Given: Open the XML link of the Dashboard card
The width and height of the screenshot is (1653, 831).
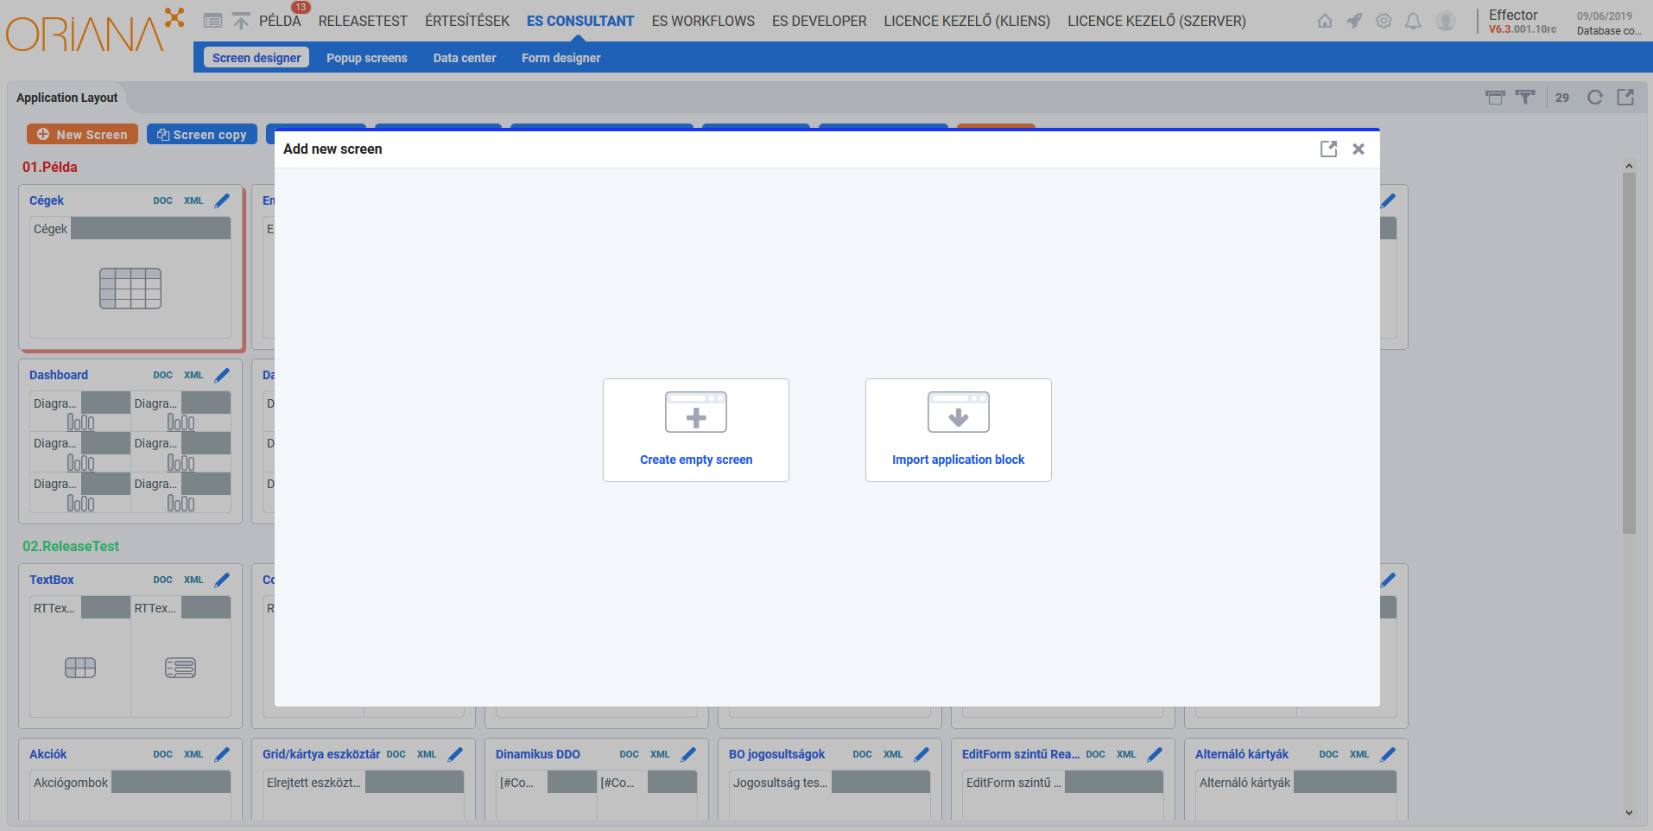Looking at the screenshot, I should point(193,375).
